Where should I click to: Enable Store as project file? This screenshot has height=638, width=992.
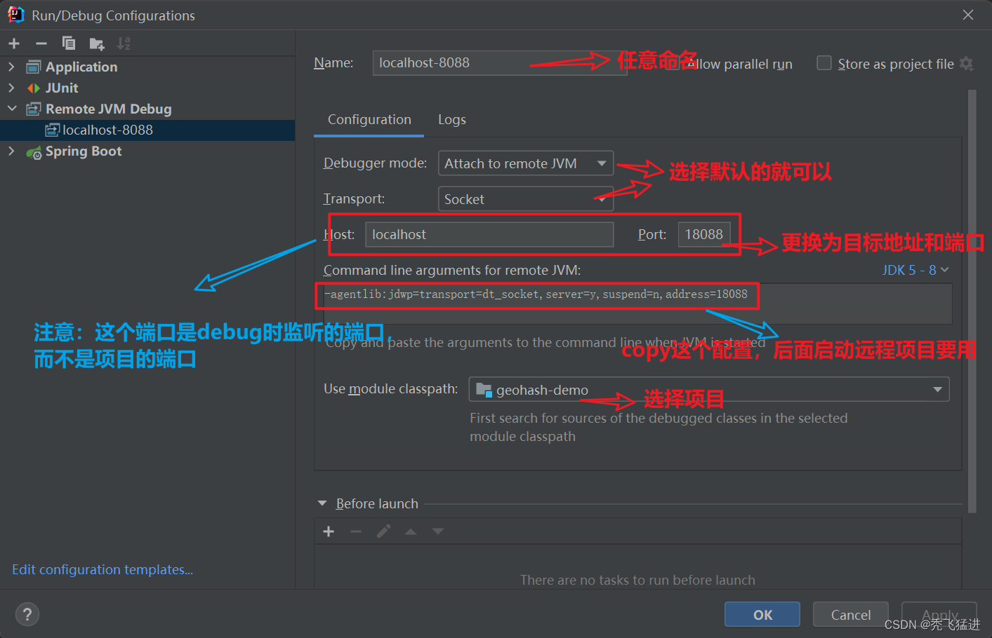click(824, 63)
